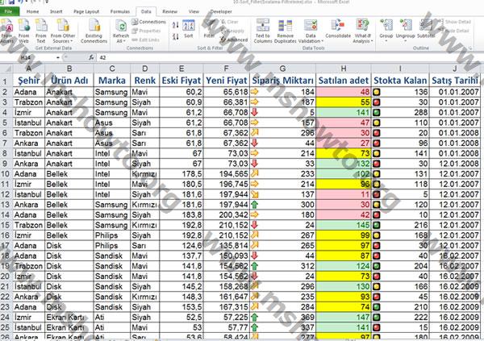Click the Consolidate icon
484x341 pixels.
338,29
